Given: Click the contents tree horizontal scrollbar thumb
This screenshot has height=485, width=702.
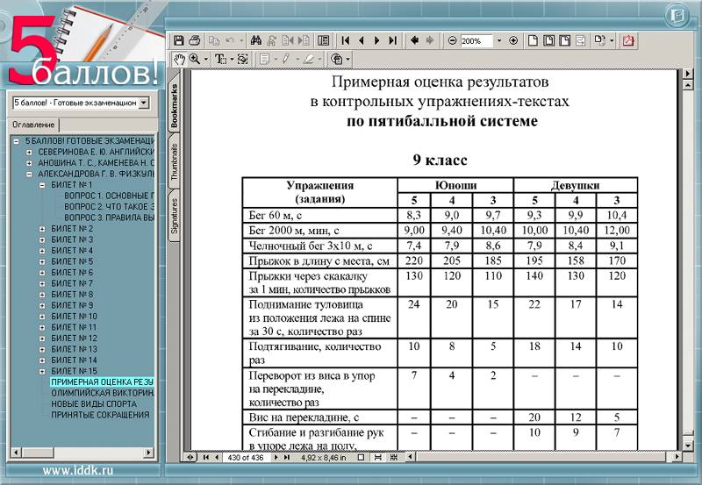Looking at the screenshot, I should pos(37,453).
